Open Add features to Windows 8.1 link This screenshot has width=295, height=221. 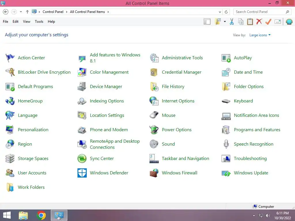[115, 58]
